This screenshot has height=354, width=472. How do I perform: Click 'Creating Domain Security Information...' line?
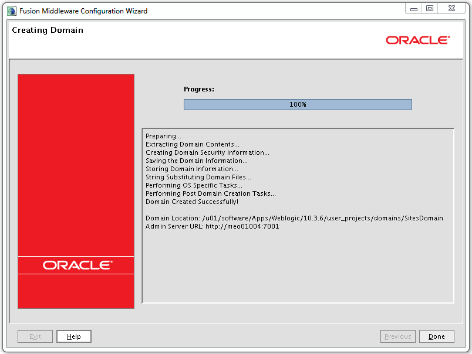[207, 152]
